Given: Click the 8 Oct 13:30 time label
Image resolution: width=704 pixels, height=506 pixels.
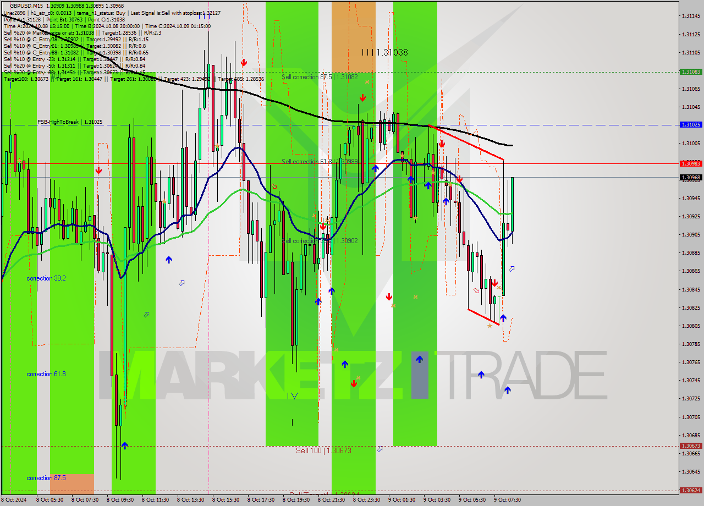Looking at the screenshot, I should (x=190, y=500).
